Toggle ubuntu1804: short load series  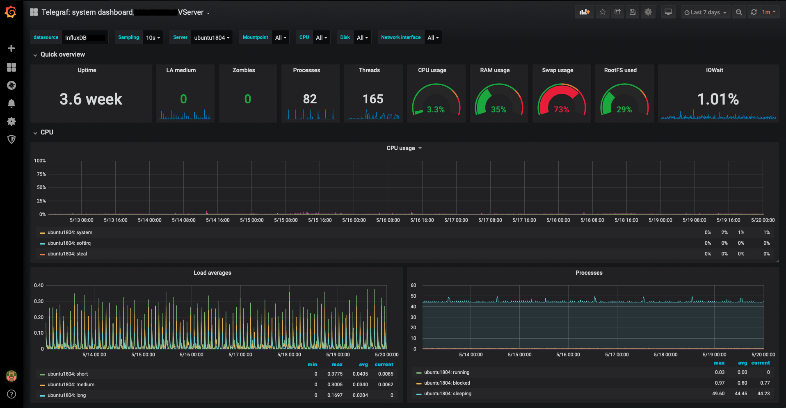(x=68, y=374)
